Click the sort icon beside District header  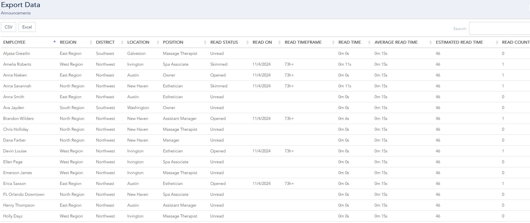(122, 42)
